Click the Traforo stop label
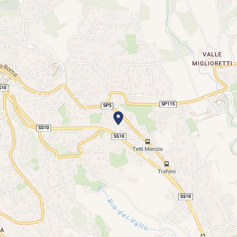The width and height of the screenshot is (237, 237). (x=167, y=172)
